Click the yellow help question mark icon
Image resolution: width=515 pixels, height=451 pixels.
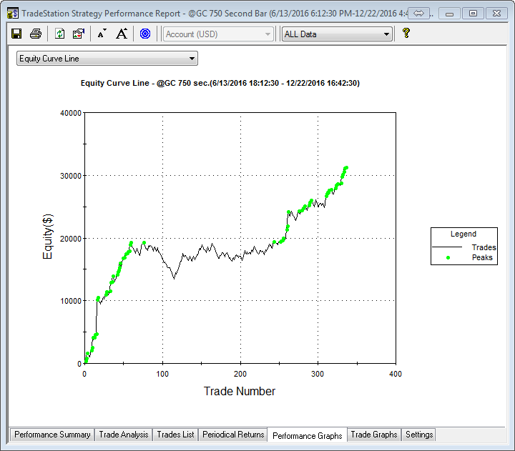[406, 33]
